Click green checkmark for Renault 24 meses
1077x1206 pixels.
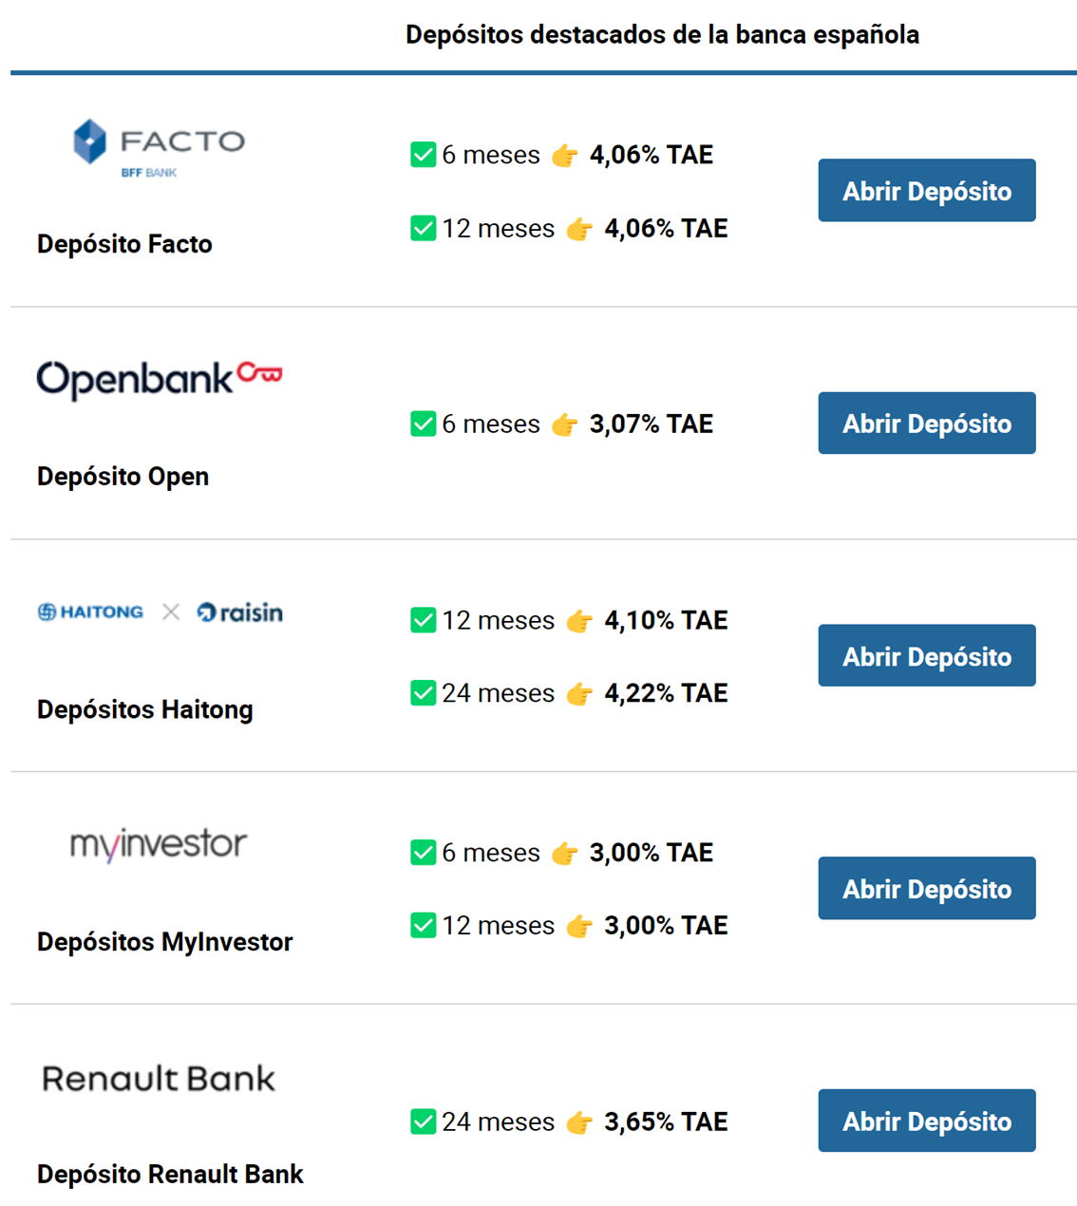(x=423, y=1121)
